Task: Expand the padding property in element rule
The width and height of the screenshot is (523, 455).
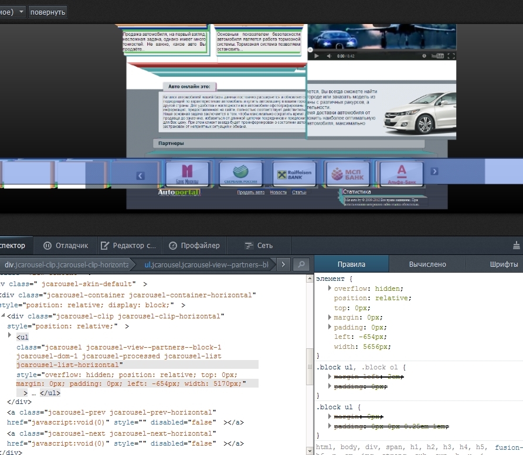Action: pos(330,327)
